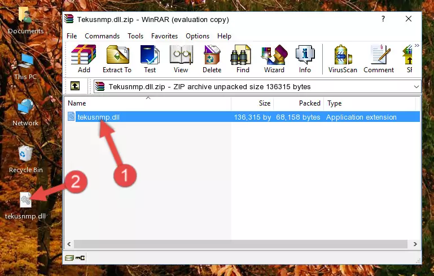The image size is (434, 276).
Task: Sort by the Name column header
Action: (x=148, y=103)
